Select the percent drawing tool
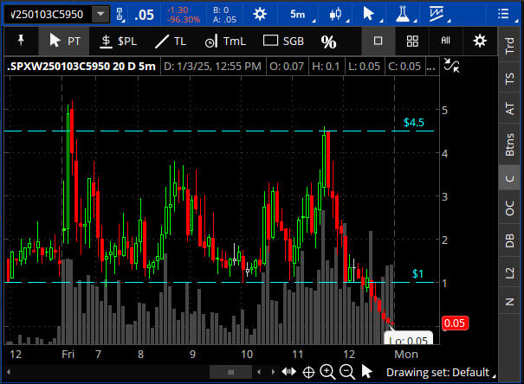The width and height of the screenshot is (524, 384). [x=328, y=42]
